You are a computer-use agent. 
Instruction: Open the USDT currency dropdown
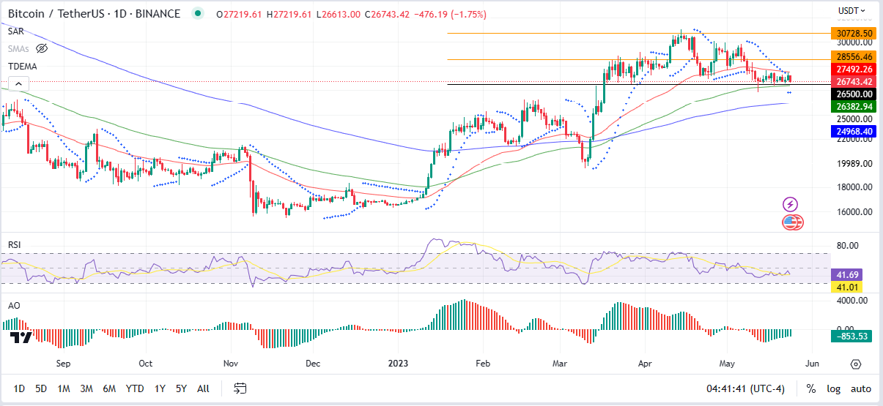pyautogui.click(x=852, y=10)
